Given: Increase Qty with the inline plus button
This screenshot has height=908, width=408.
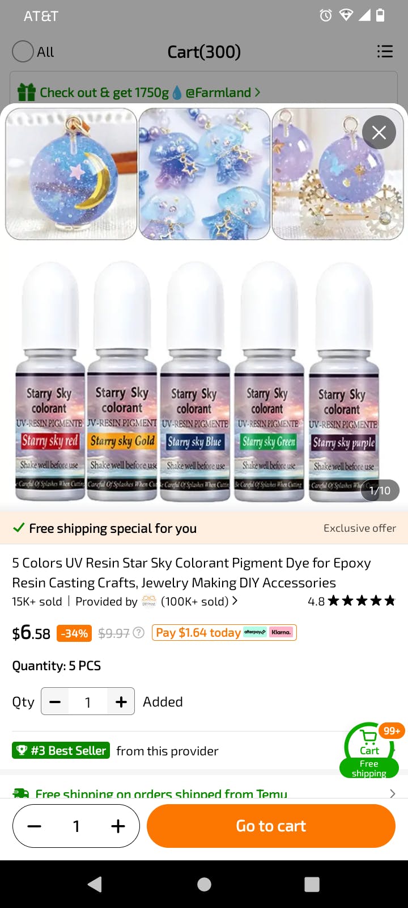Looking at the screenshot, I should [x=121, y=702].
